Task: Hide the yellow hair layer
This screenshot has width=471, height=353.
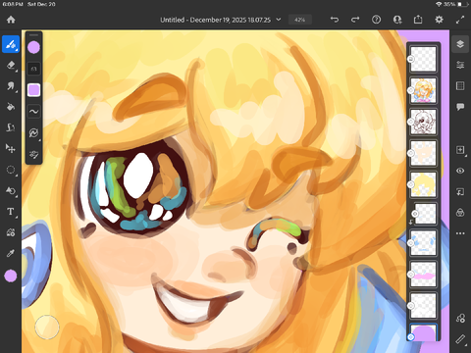Action: pos(411,184)
